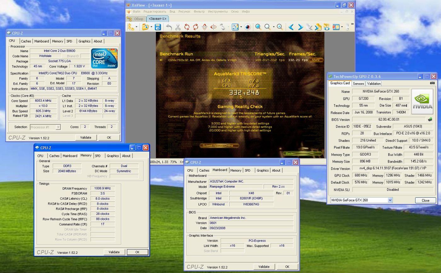Click the GPU Clock 680 MHz field in GPU-Z
Viewport: 441px width, 273px height.
360,175
